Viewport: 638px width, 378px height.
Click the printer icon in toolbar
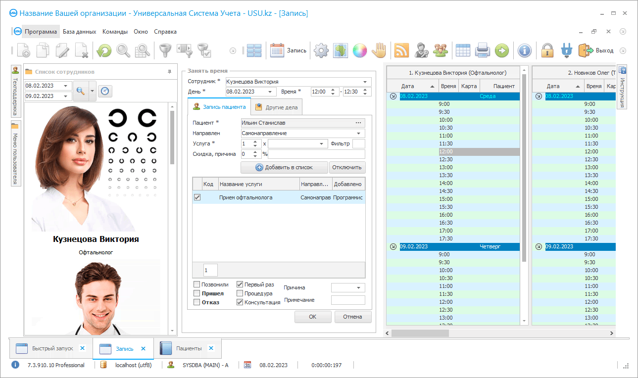point(482,50)
